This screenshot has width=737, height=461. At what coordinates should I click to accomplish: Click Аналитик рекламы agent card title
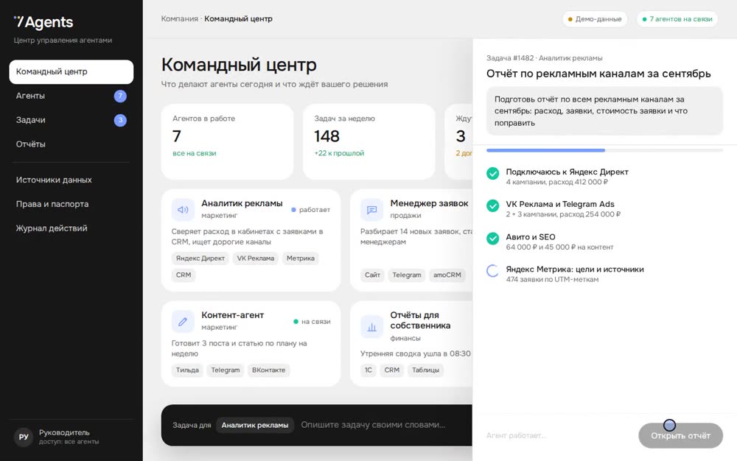242,203
